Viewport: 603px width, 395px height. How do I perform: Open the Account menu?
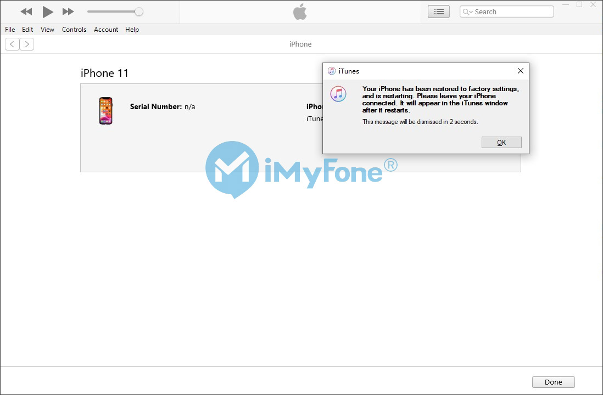pyautogui.click(x=106, y=30)
